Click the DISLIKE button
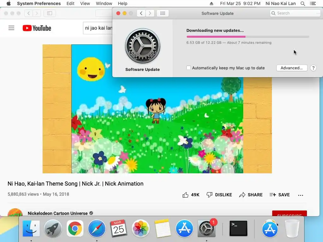The width and height of the screenshot is (323, 242). pos(219,195)
